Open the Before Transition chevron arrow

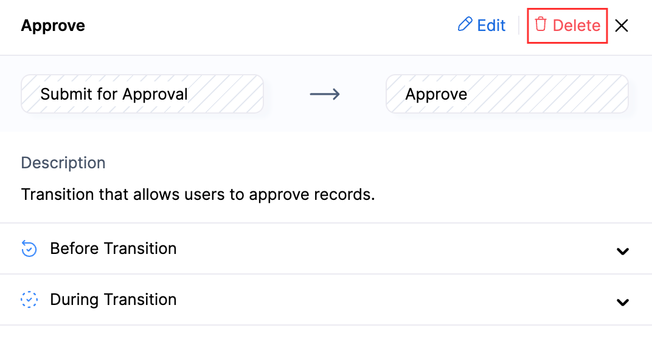click(x=622, y=250)
